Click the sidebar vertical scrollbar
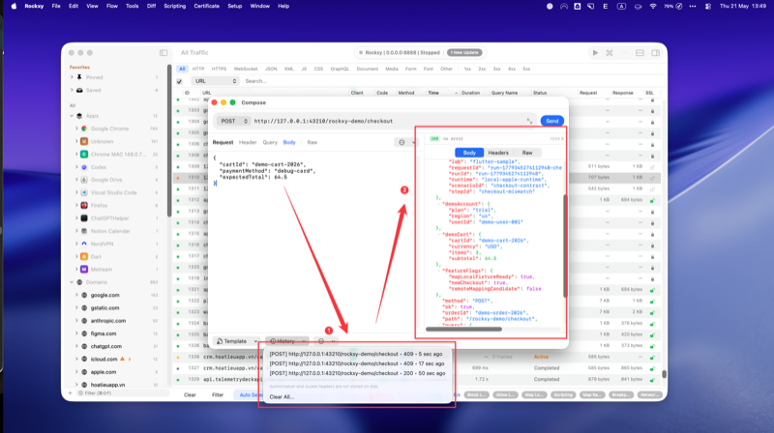The width and height of the screenshot is (774, 433). pos(168,140)
